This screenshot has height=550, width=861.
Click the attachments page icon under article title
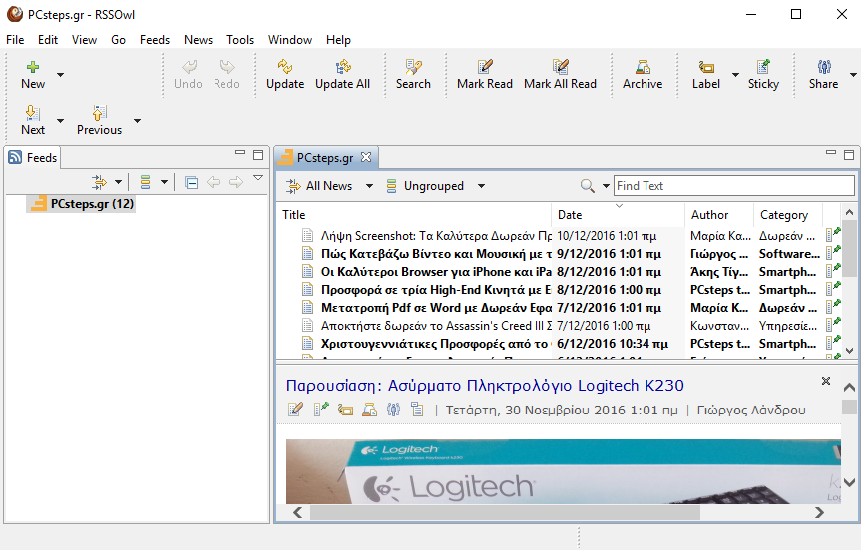[417, 410]
